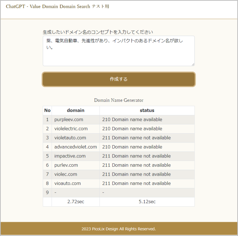Click status of advancedviolet.com row
The height and width of the screenshot is (236, 238).
pyautogui.click(x=147, y=147)
